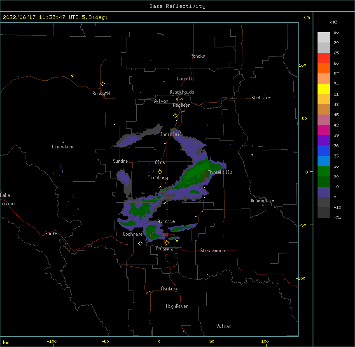Click the Sundre town label
Viewport: 355px width, 347px height.
[120, 161]
